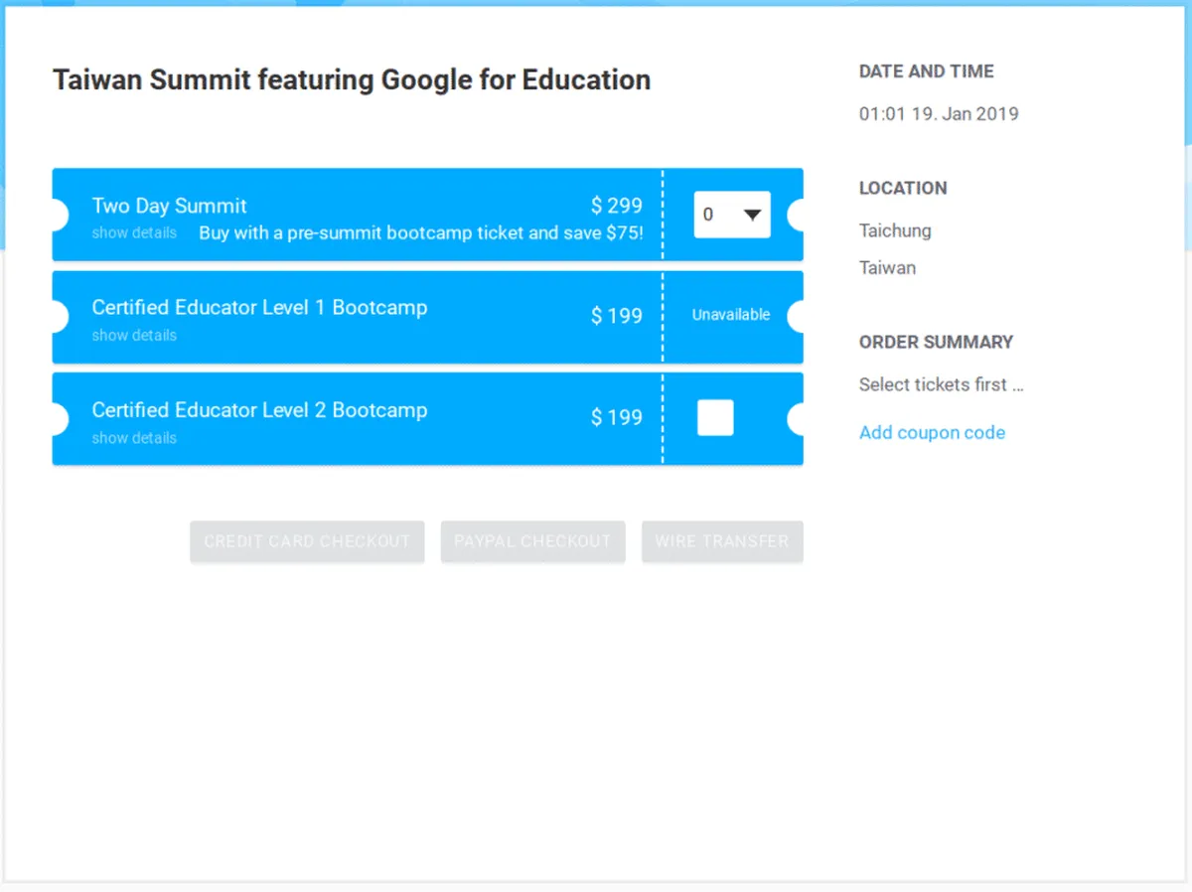The height and width of the screenshot is (892, 1192).
Task: Click Add coupon code link
Action: click(932, 433)
